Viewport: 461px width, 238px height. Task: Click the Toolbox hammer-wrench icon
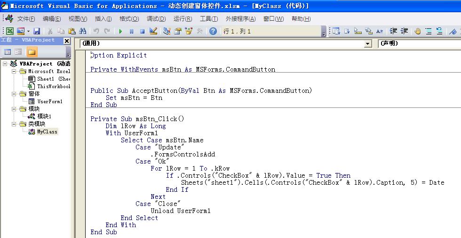coord(199,31)
